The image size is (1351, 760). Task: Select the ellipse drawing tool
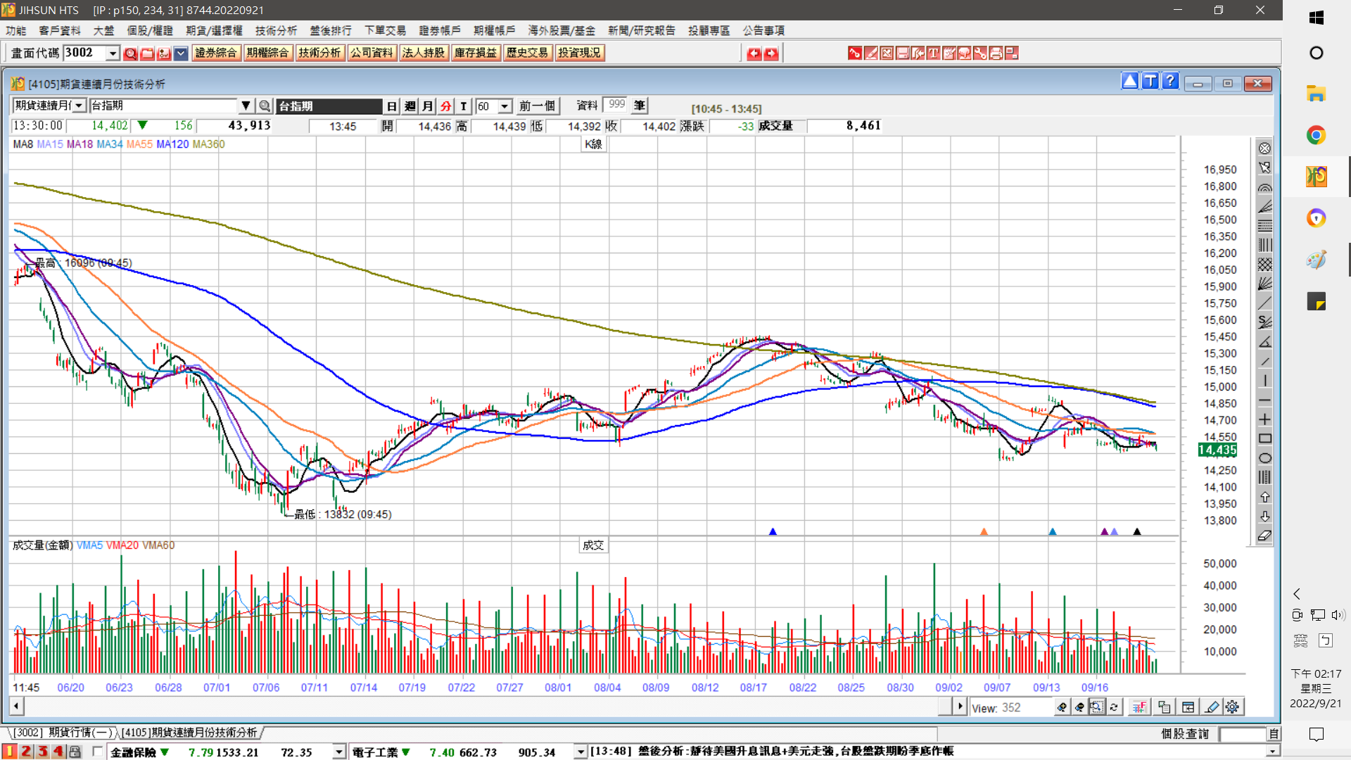(1264, 458)
